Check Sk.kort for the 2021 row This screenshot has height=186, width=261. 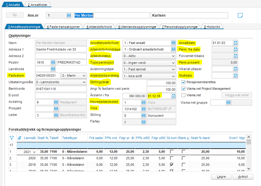(172, 152)
